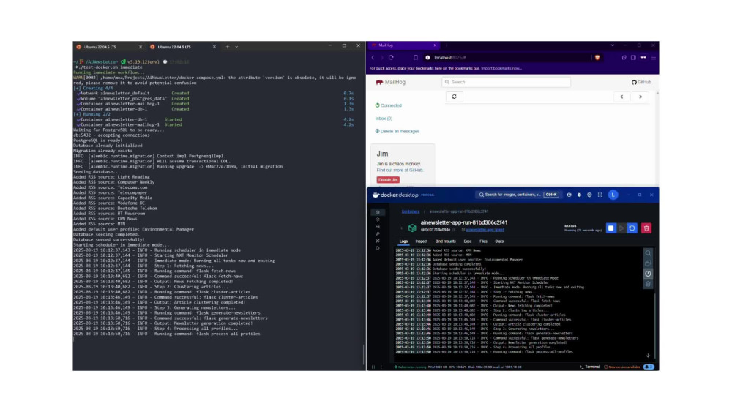Open the Containers view in the Docker sidebar
Image resolution: width=732 pixels, height=412 pixels.
(378, 212)
